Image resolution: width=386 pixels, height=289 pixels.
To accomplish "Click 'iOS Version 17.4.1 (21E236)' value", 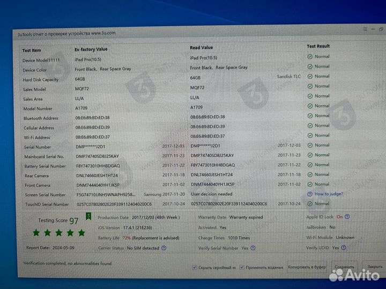I will pos(125,228).
